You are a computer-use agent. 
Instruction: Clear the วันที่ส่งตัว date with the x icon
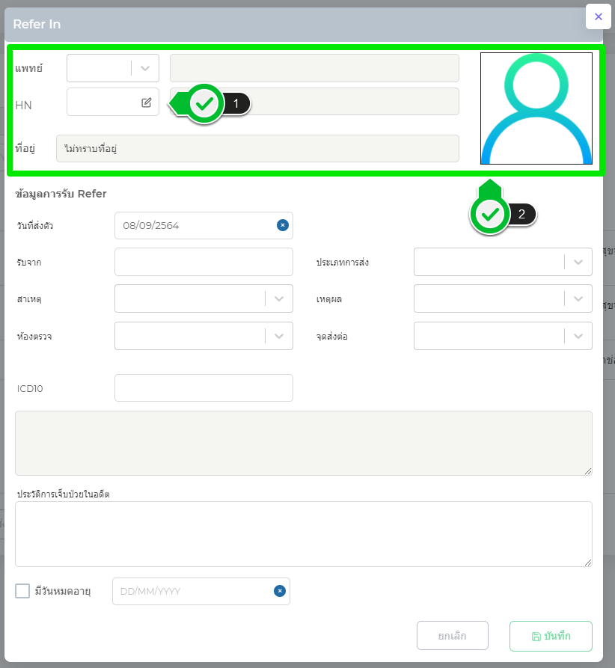click(x=282, y=225)
